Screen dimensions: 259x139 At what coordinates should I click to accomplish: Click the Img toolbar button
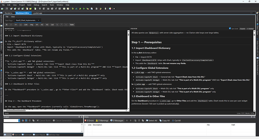click(x=32, y=25)
